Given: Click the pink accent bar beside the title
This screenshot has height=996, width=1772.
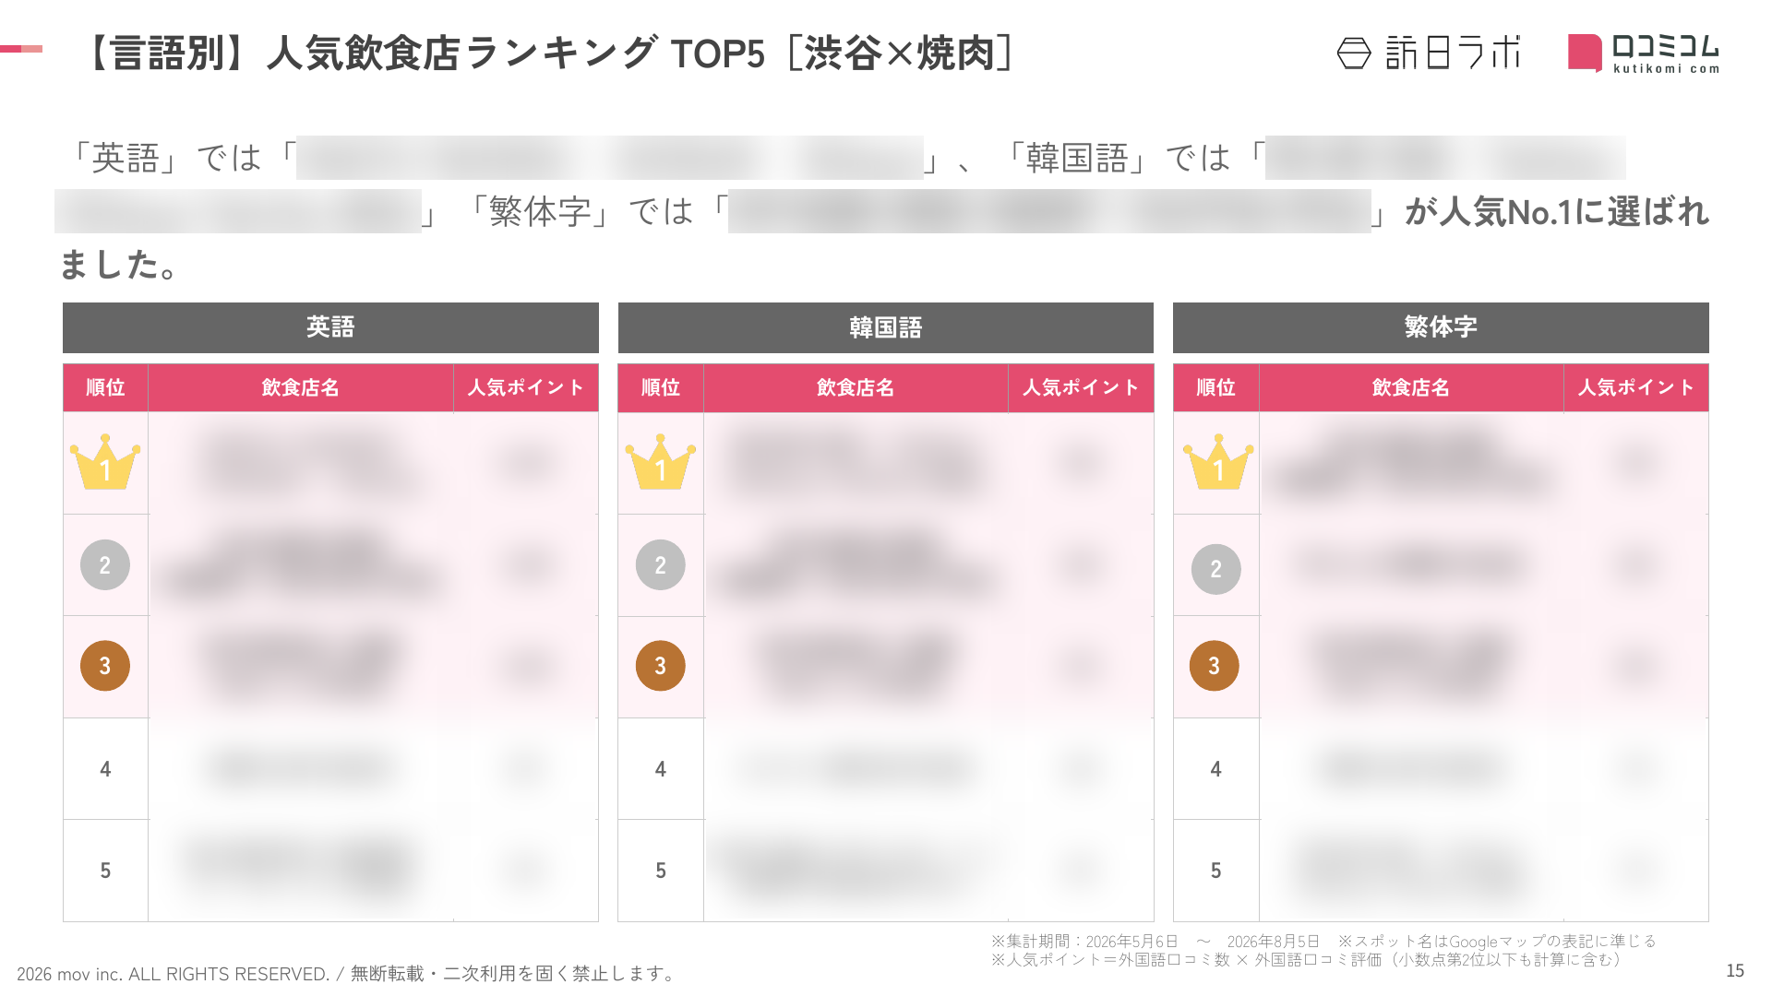Looking at the screenshot, I should (21, 49).
